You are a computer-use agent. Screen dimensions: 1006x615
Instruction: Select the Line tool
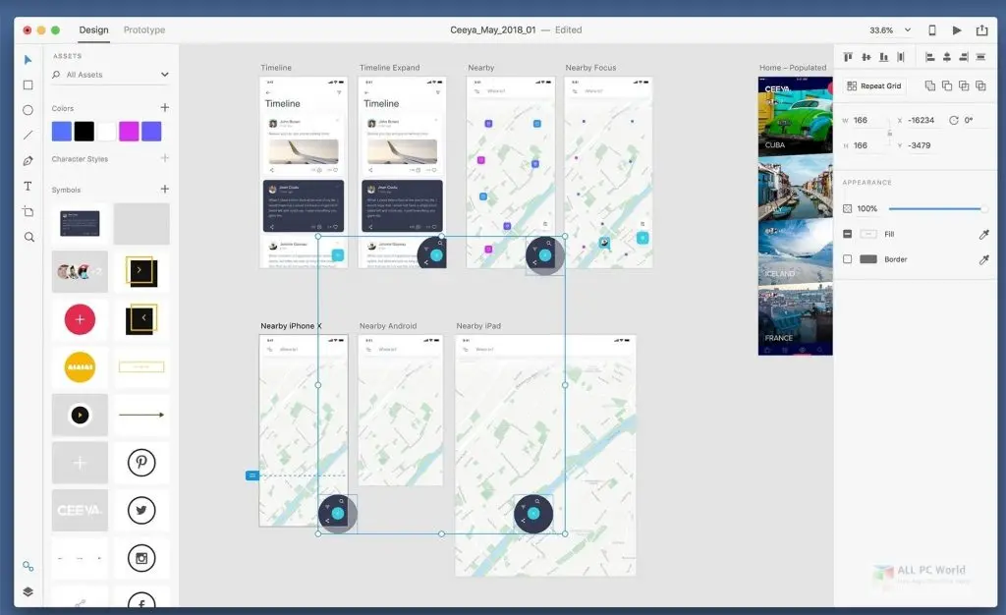click(28, 136)
